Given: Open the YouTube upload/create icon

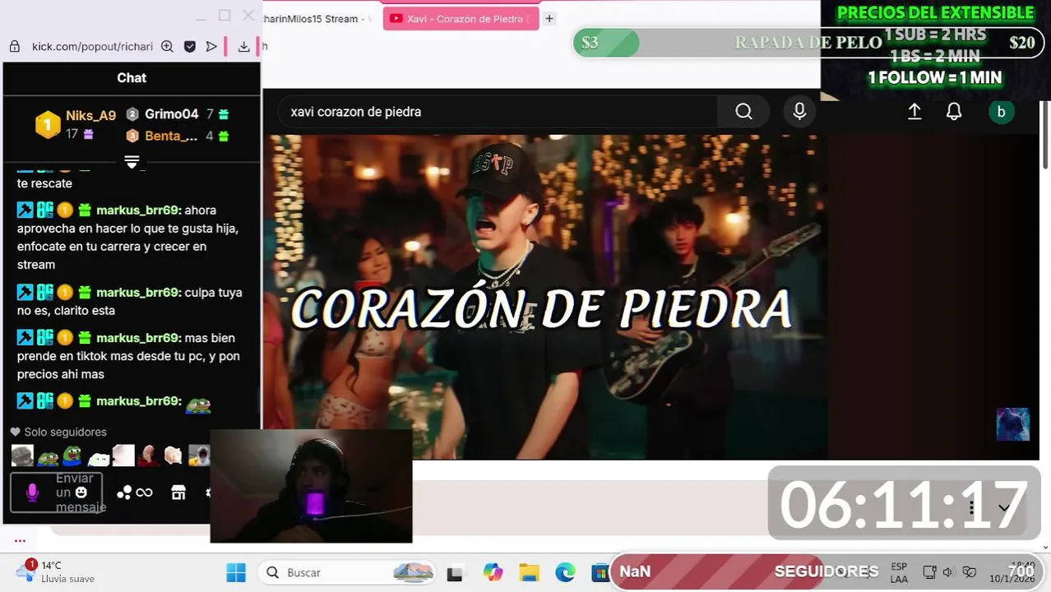Looking at the screenshot, I should (x=914, y=112).
